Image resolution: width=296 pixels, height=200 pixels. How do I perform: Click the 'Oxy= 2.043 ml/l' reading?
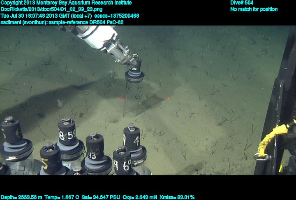tap(140, 197)
